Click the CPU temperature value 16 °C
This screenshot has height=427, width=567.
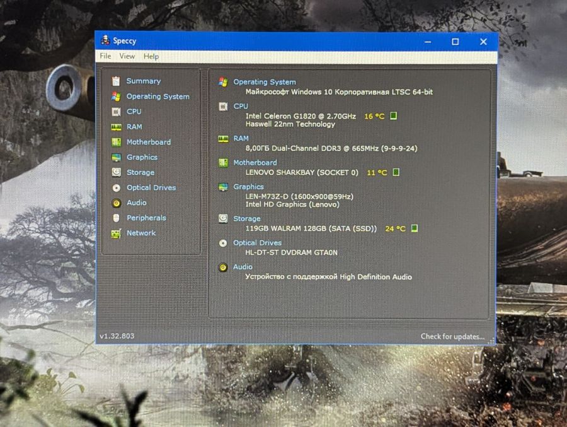coord(374,116)
